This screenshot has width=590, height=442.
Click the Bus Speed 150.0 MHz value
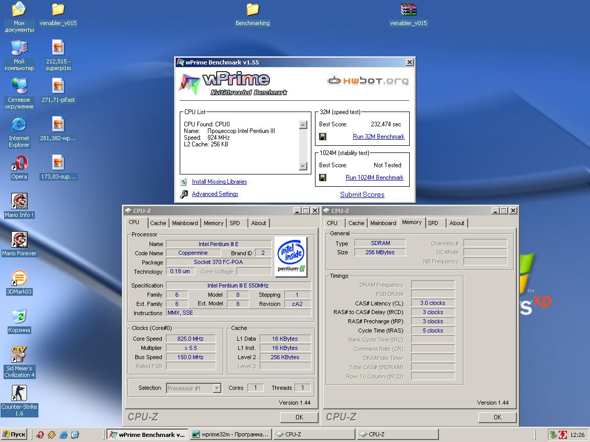click(x=191, y=357)
